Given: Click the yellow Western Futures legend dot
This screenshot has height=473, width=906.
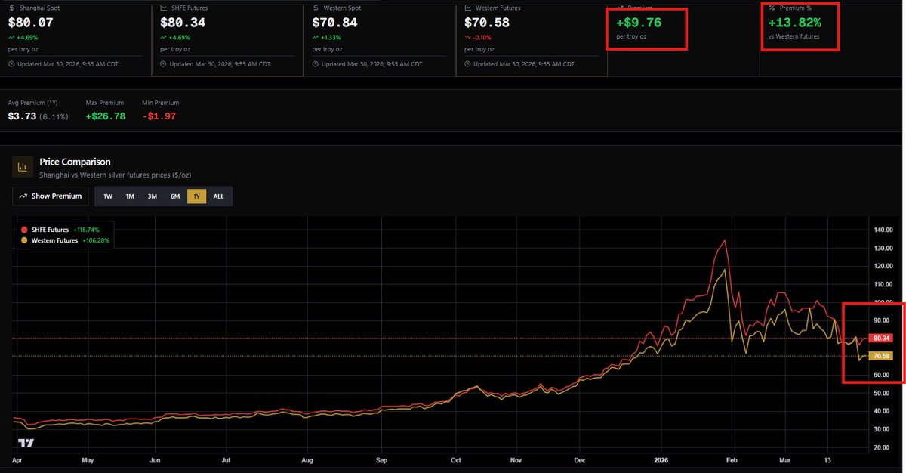Looking at the screenshot, I should [x=25, y=240].
